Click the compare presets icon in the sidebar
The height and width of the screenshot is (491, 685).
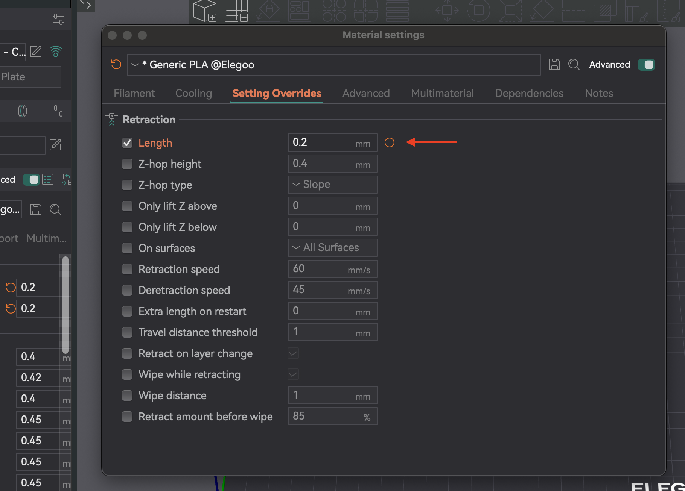(66, 180)
